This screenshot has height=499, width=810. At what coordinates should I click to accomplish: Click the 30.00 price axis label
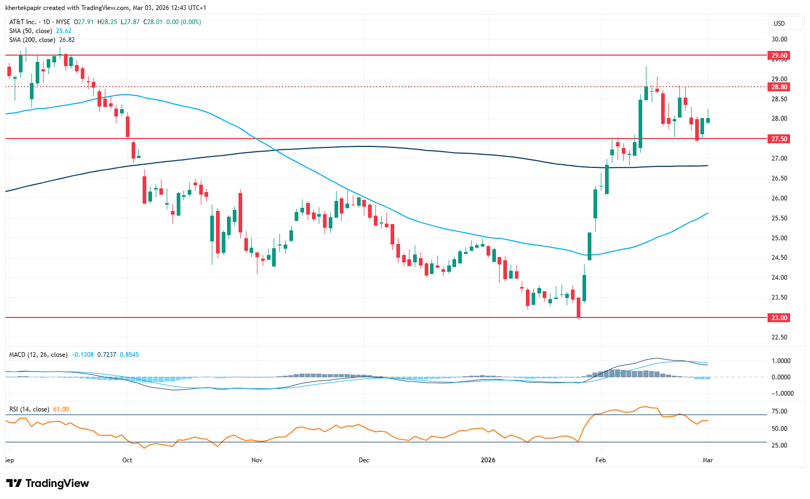coord(779,39)
